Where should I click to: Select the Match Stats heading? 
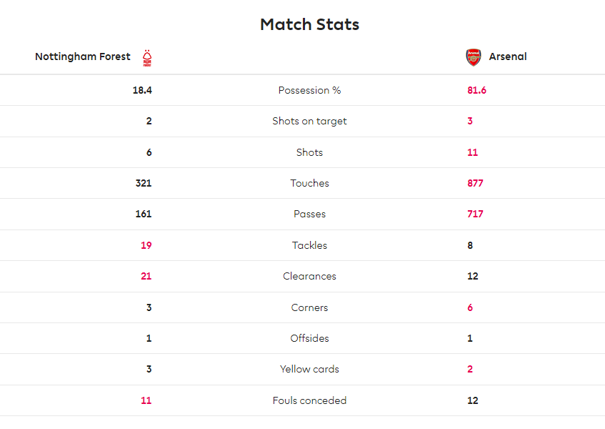pos(309,24)
